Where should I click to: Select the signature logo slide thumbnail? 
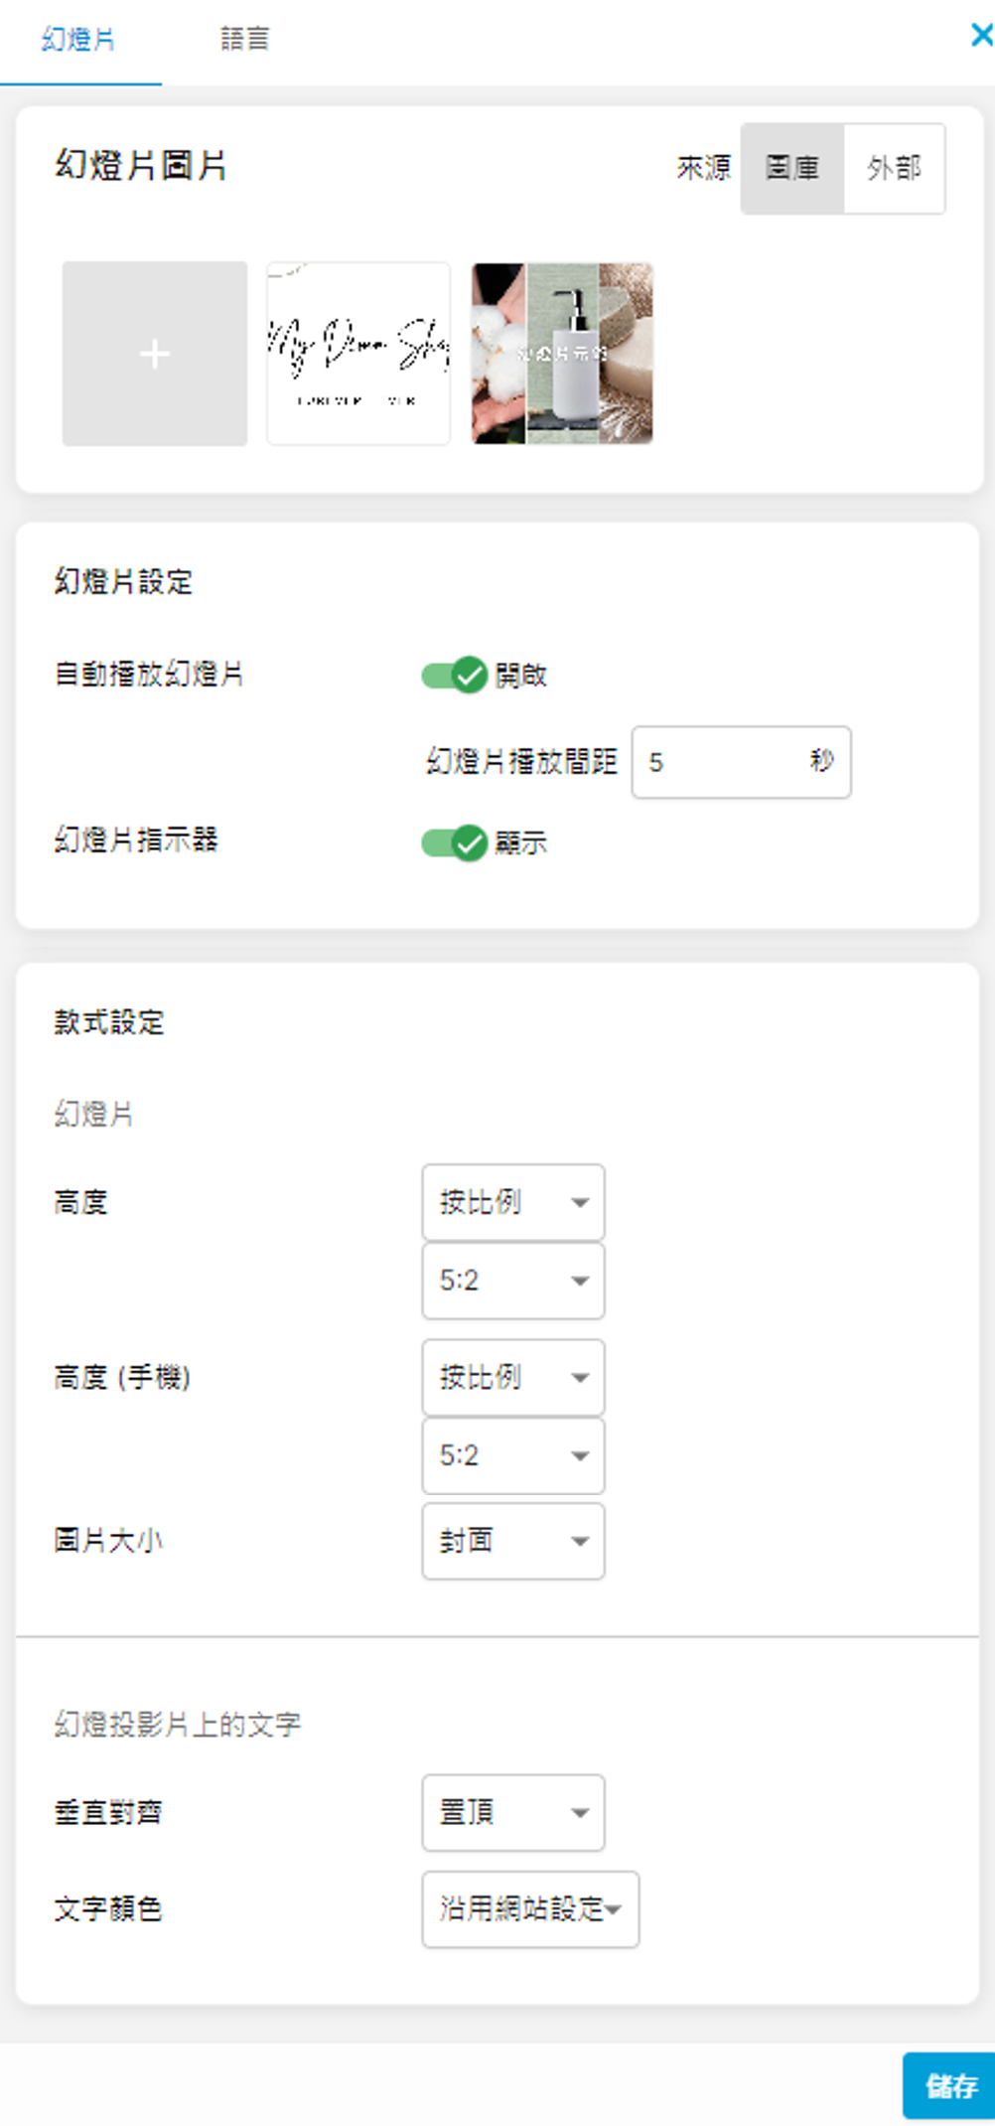pyautogui.click(x=358, y=354)
